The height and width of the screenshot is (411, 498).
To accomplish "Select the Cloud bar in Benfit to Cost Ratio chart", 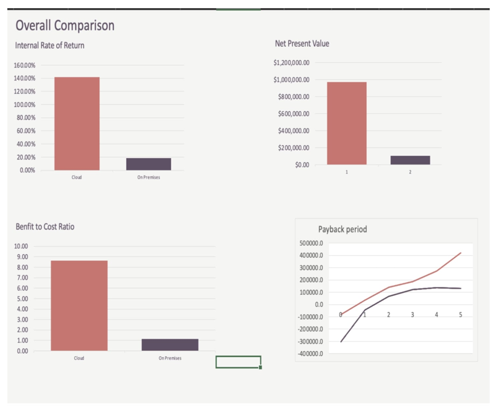I will 79,305.
